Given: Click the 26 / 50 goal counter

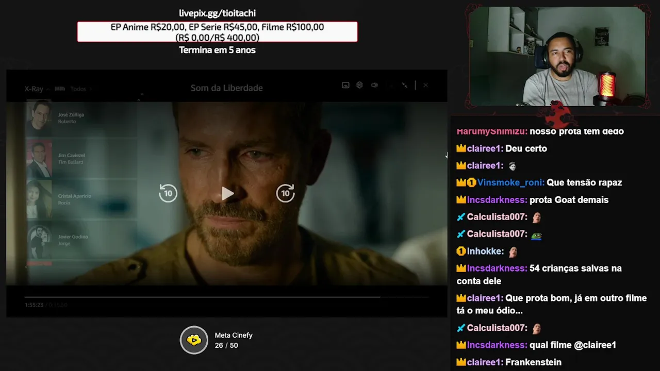Looking at the screenshot, I should point(226,345).
